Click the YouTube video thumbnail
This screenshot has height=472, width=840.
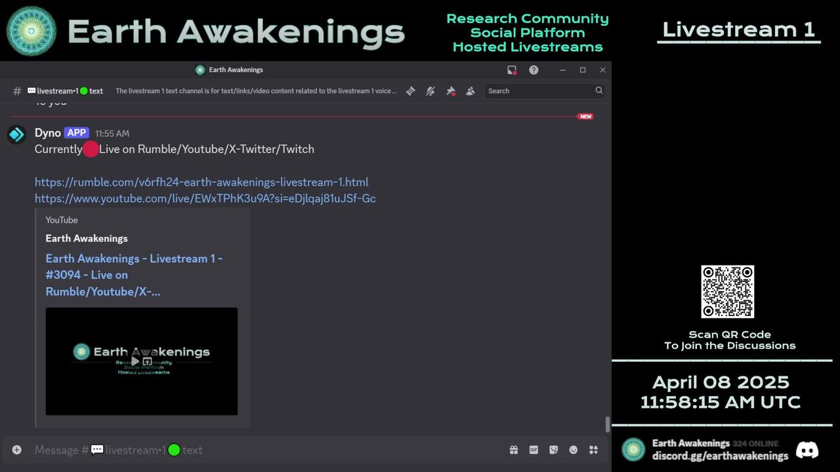142,361
